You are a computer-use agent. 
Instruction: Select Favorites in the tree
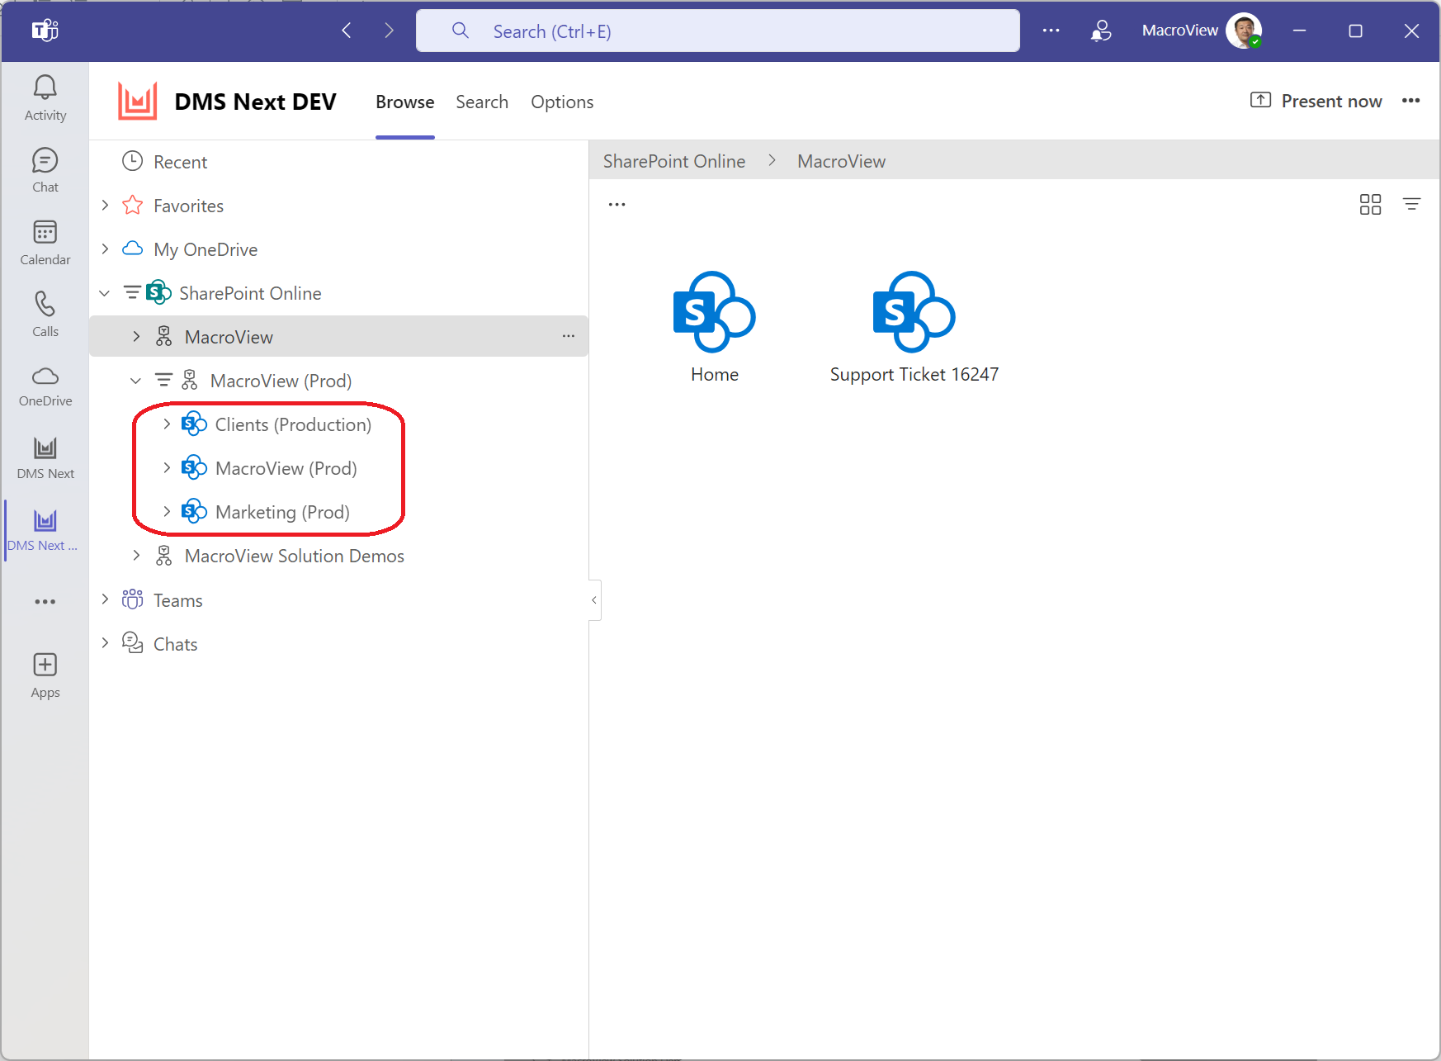pos(188,206)
